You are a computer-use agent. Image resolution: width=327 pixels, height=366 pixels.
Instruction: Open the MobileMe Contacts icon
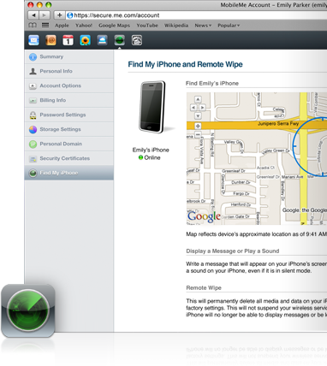[x=51, y=40]
